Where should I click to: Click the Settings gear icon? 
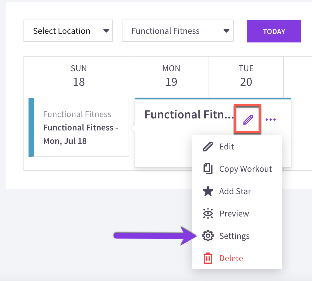coord(208,236)
